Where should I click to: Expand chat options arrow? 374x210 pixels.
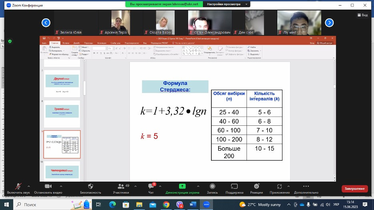tap(160, 186)
